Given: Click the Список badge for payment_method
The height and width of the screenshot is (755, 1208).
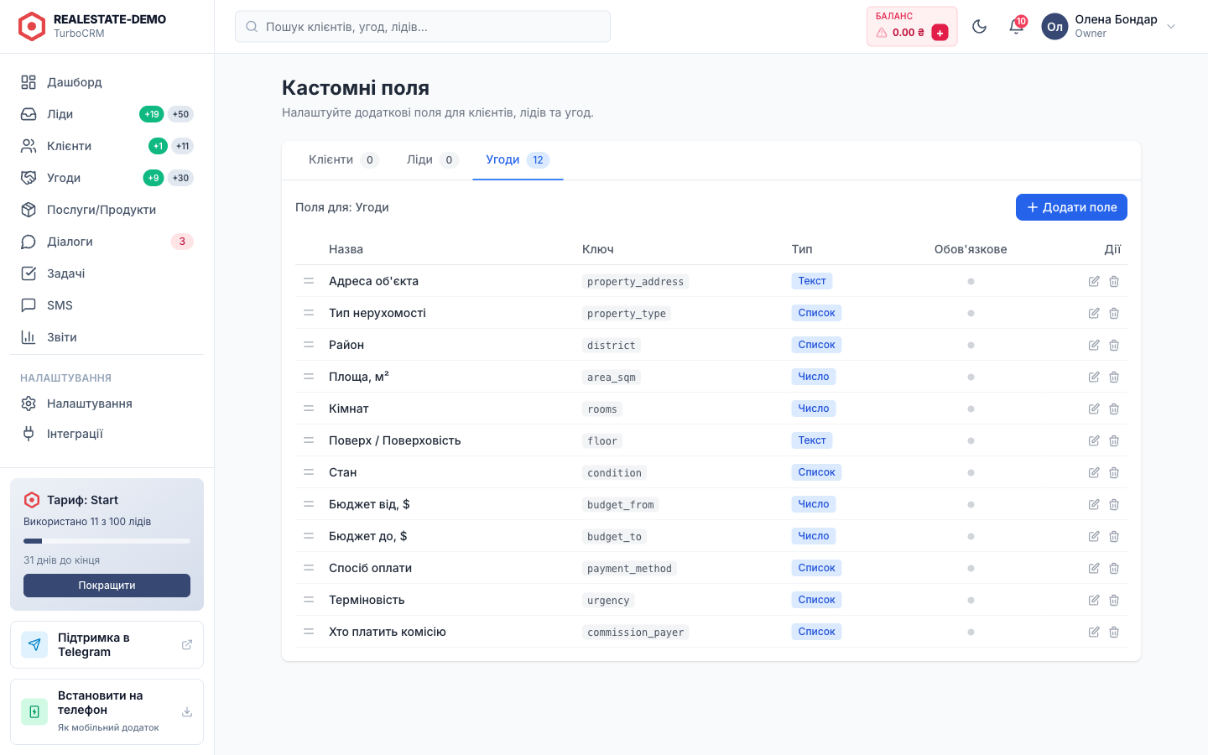Looking at the screenshot, I should (x=816, y=568).
